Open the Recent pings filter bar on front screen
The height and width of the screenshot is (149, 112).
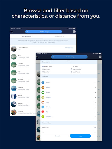coord(69,57)
